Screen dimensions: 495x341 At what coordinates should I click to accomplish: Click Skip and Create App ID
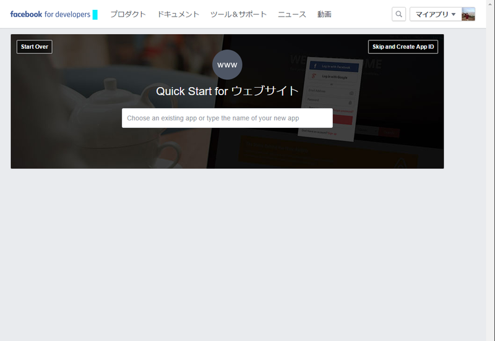(x=403, y=47)
